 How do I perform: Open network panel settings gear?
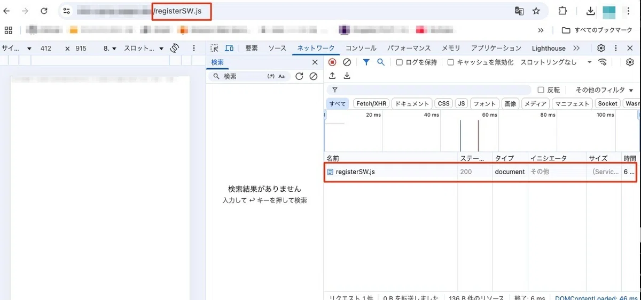pos(630,62)
